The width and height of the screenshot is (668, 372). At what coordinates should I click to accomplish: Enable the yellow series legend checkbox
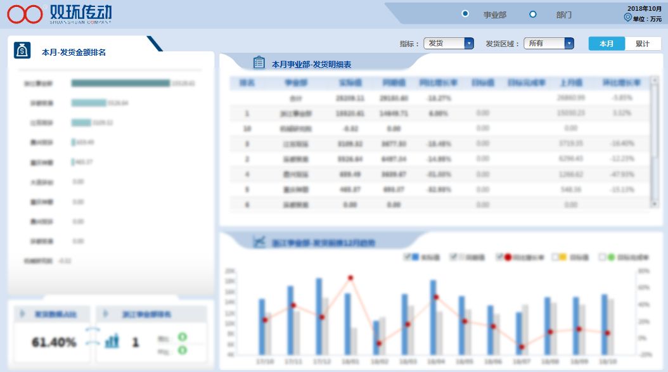pos(555,257)
